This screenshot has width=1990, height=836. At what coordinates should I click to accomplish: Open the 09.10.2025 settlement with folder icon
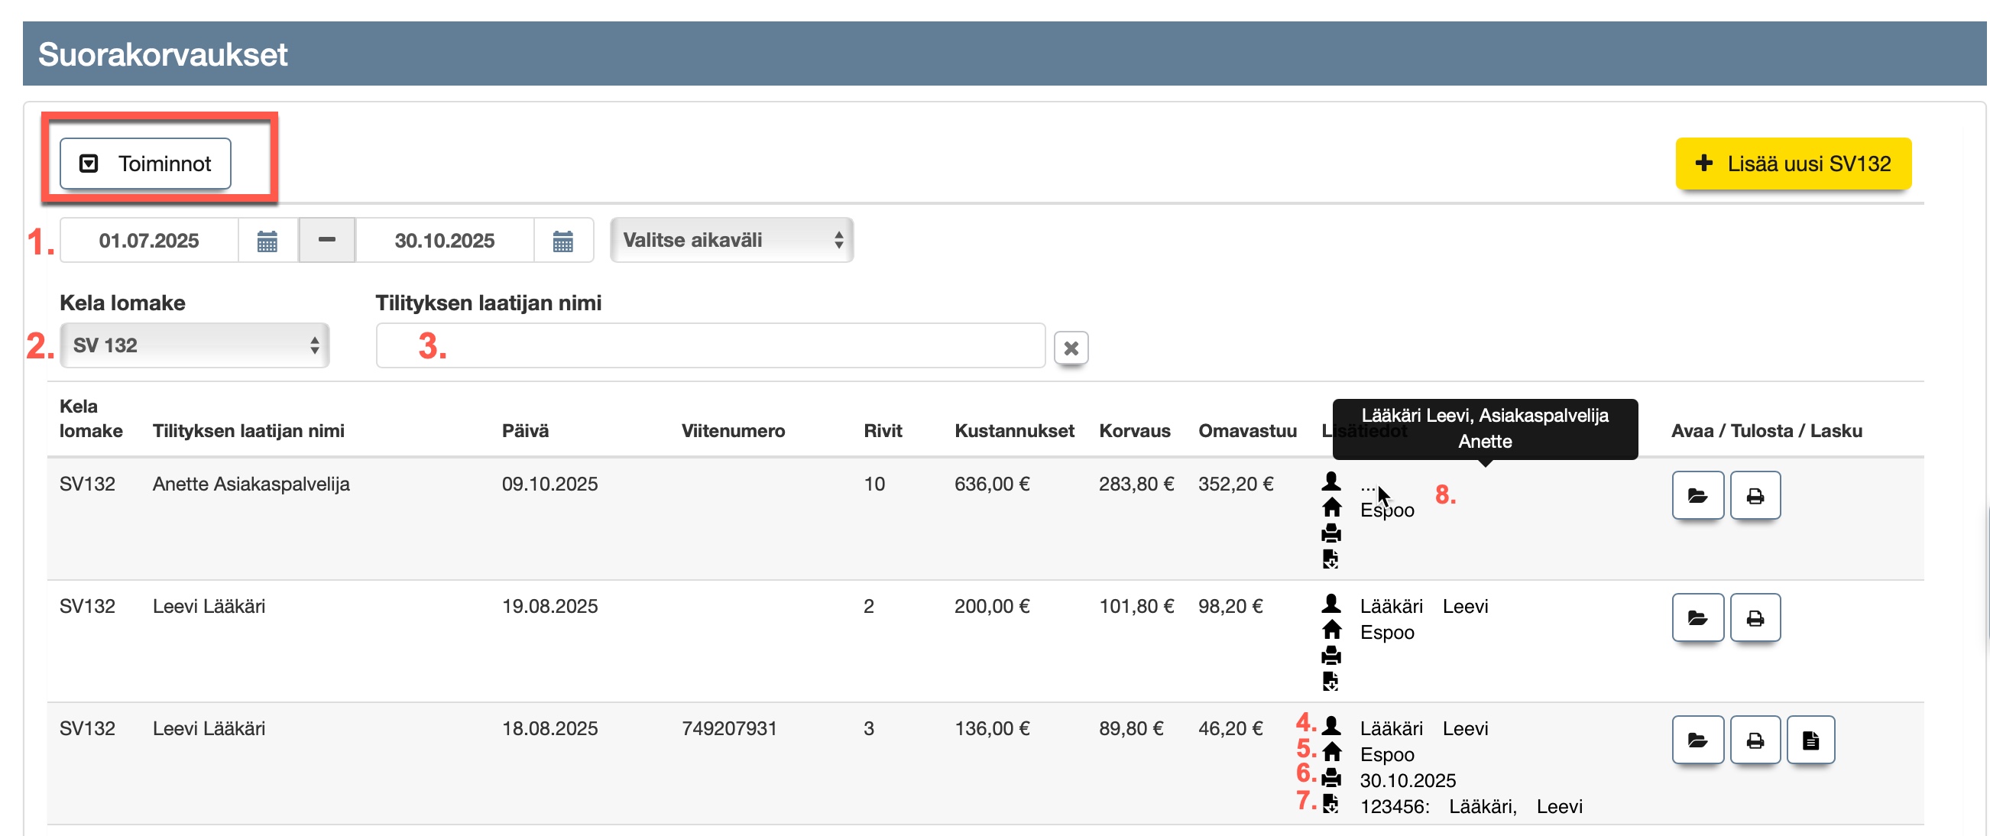pos(1697,496)
